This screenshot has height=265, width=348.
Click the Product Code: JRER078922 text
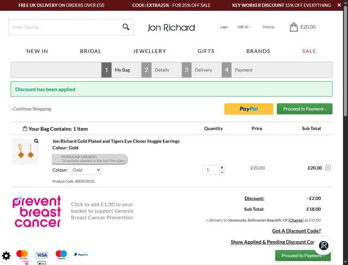[73, 182]
